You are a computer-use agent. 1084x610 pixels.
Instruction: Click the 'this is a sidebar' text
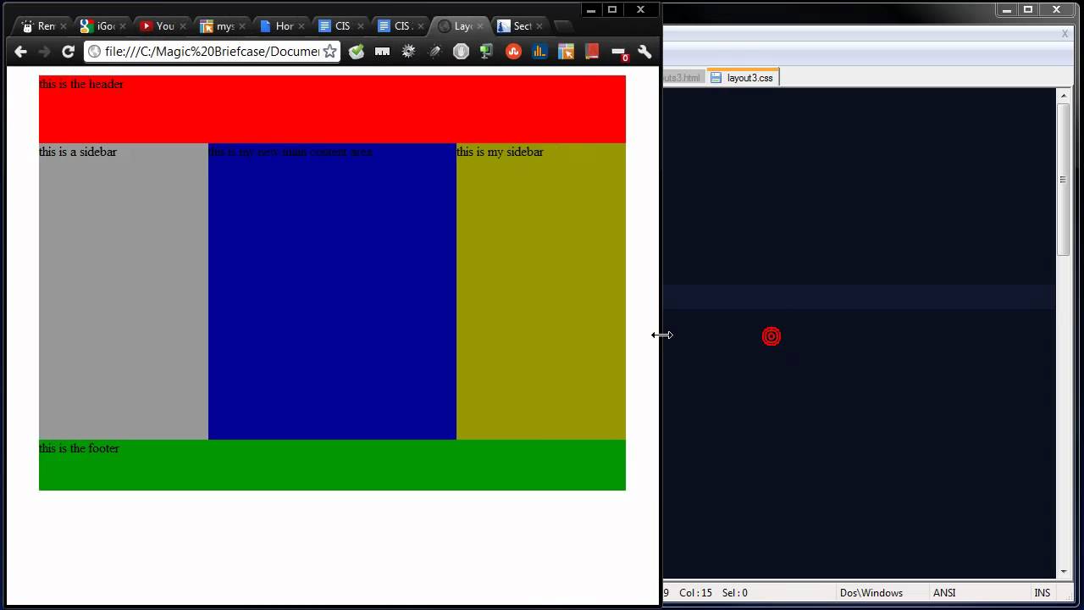coord(78,152)
